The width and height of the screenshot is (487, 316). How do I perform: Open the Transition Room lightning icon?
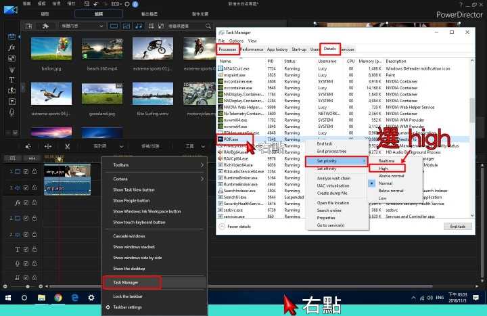[11, 91]
